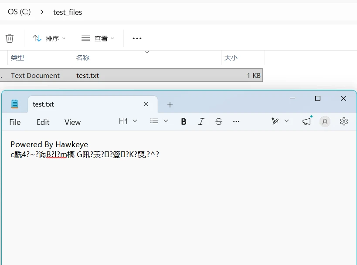Expand the AI rewrite dropdown arrow
The image size is (357, 265).
click(x=287, y=121)
